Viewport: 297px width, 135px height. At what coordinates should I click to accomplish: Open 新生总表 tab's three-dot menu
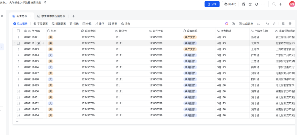31,16
